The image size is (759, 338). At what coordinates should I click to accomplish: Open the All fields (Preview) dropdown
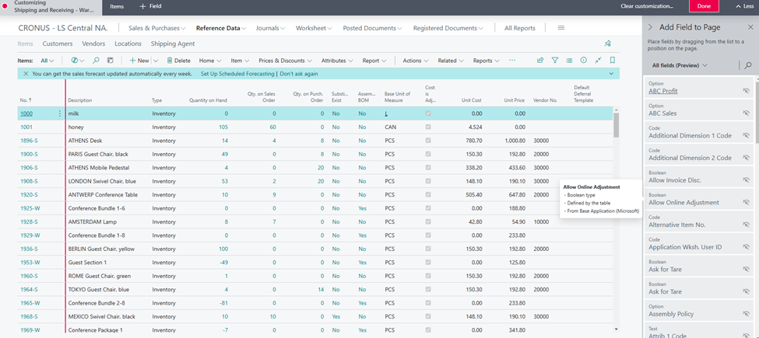(x=680, y=65)
